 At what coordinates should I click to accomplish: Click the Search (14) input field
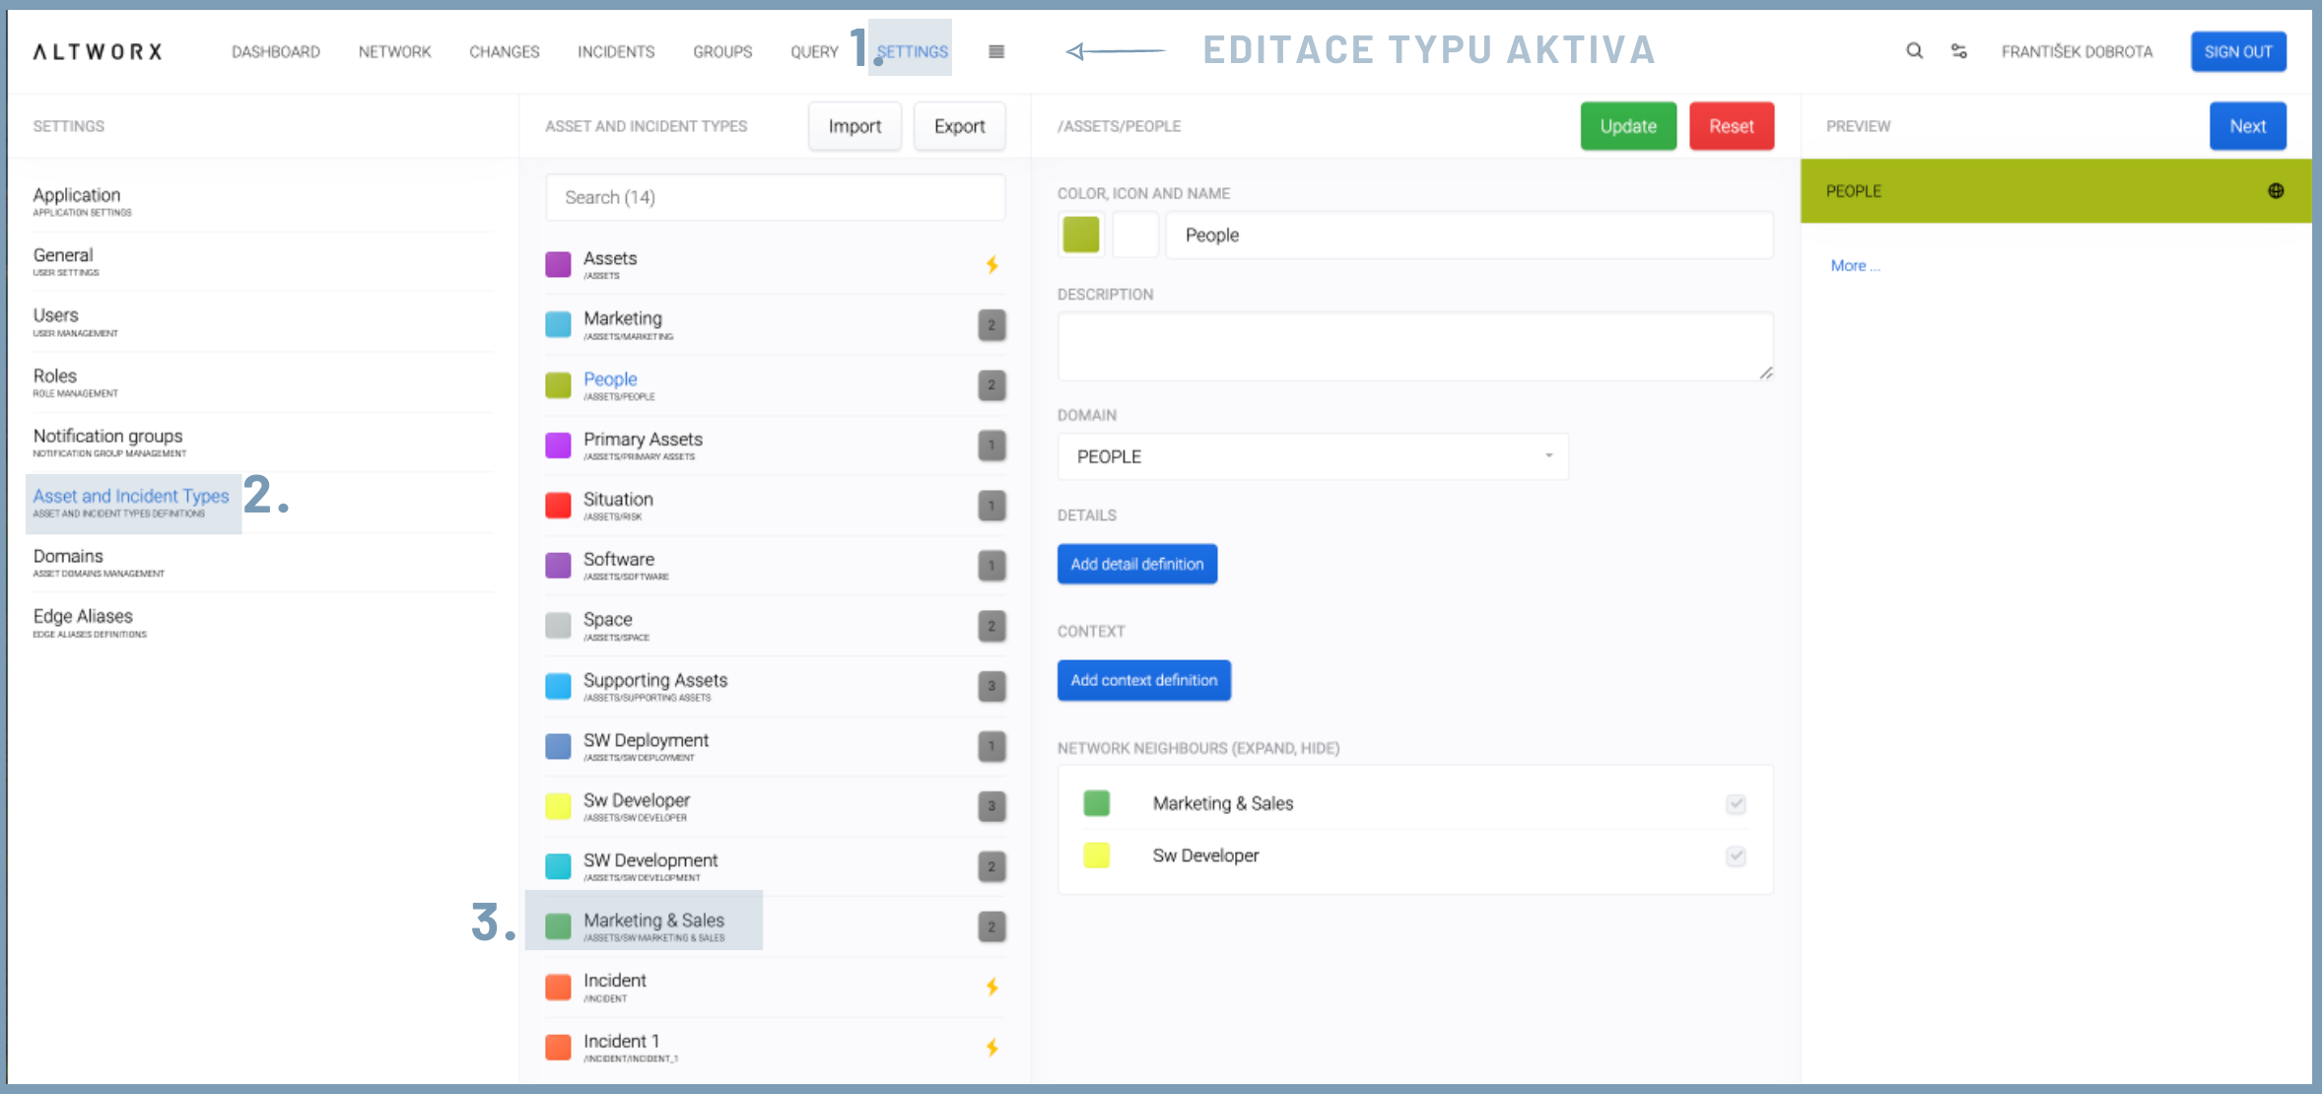coord(775,197)
